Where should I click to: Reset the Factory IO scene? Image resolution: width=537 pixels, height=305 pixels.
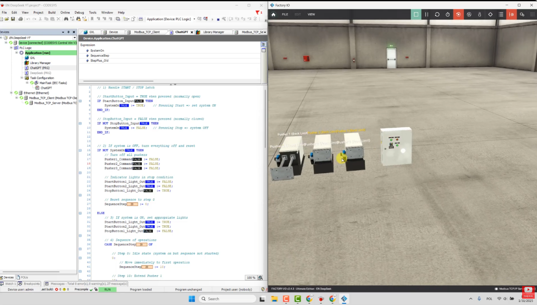(x=437, y=14)
